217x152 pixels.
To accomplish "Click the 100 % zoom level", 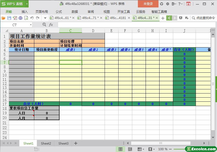I will [163, 149].
